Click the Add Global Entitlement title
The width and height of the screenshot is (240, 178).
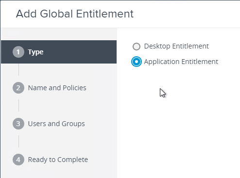75,14
